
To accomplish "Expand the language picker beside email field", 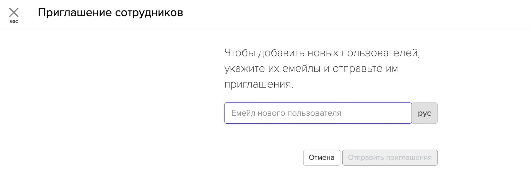I will 424,113.
